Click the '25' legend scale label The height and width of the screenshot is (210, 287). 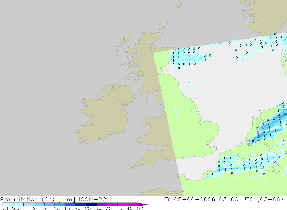(88, 208)
